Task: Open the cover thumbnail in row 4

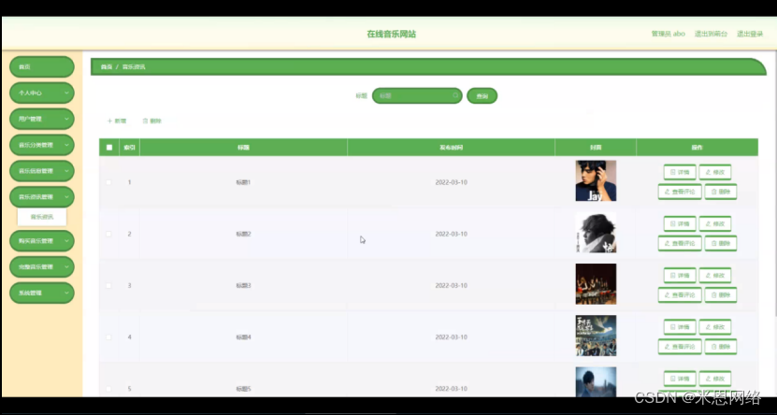Action: tap(596, 336)
